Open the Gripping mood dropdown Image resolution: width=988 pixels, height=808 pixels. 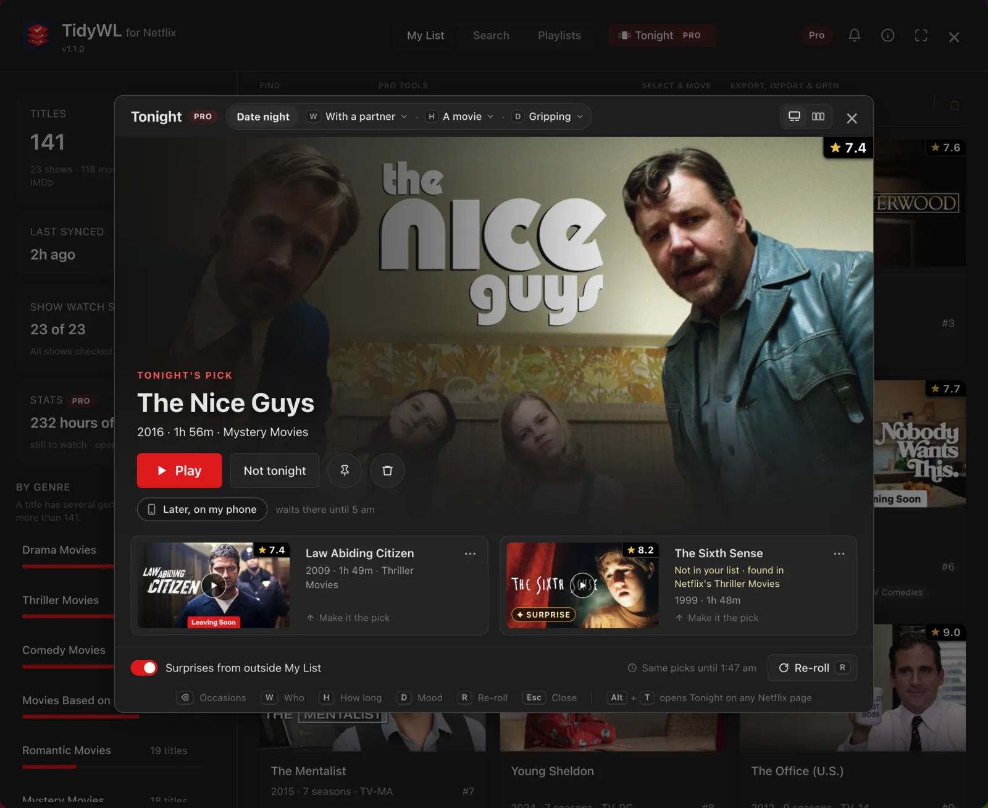548,116
